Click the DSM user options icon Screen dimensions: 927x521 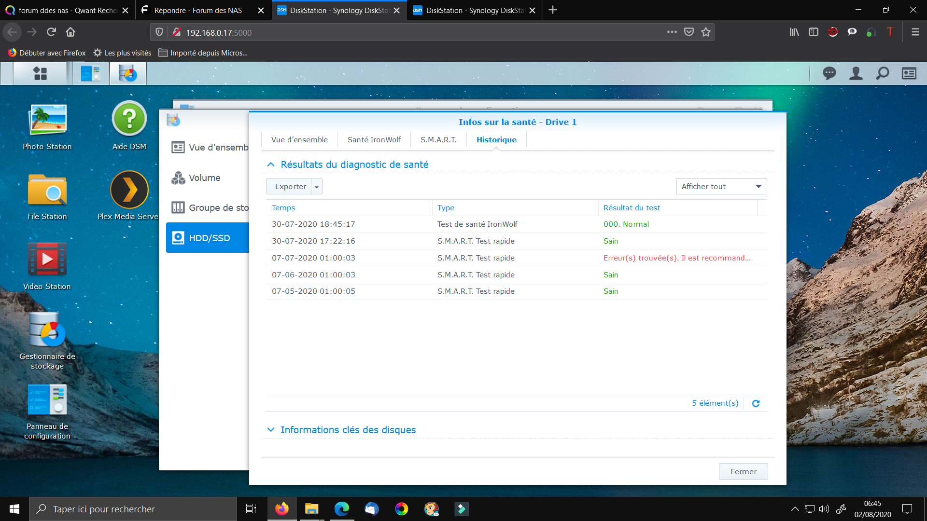click(856, 73)
